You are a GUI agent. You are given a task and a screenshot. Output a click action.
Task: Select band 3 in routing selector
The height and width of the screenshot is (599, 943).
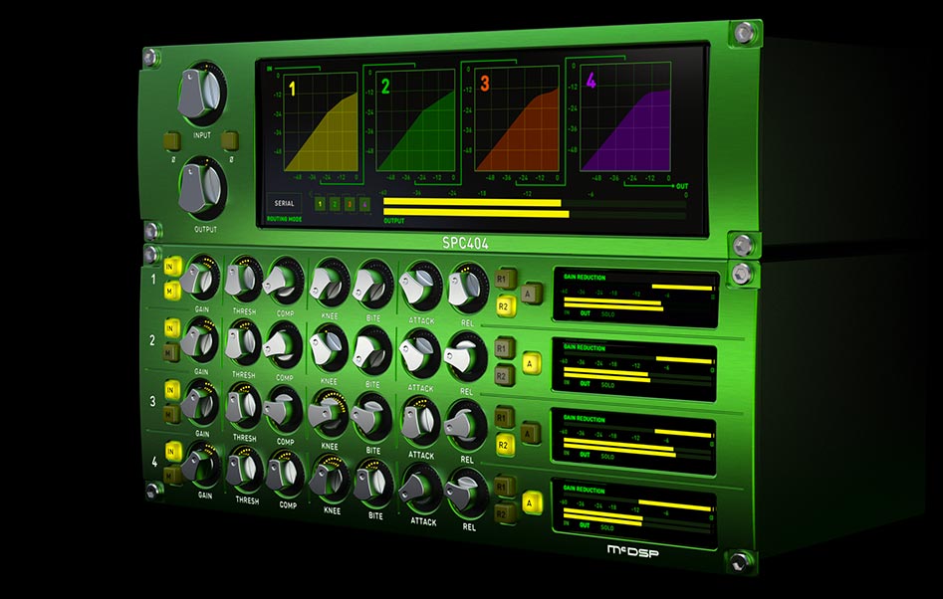pos(350,204)
